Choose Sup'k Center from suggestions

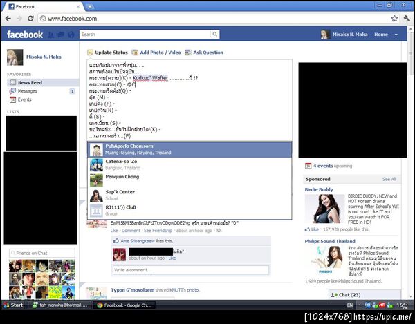click(190, 196)
